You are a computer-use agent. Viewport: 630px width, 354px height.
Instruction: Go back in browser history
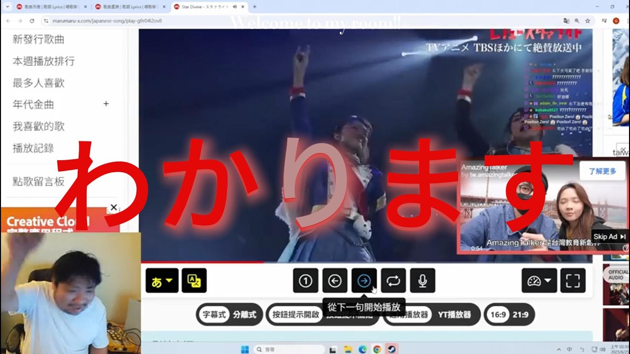pos(7,21)
